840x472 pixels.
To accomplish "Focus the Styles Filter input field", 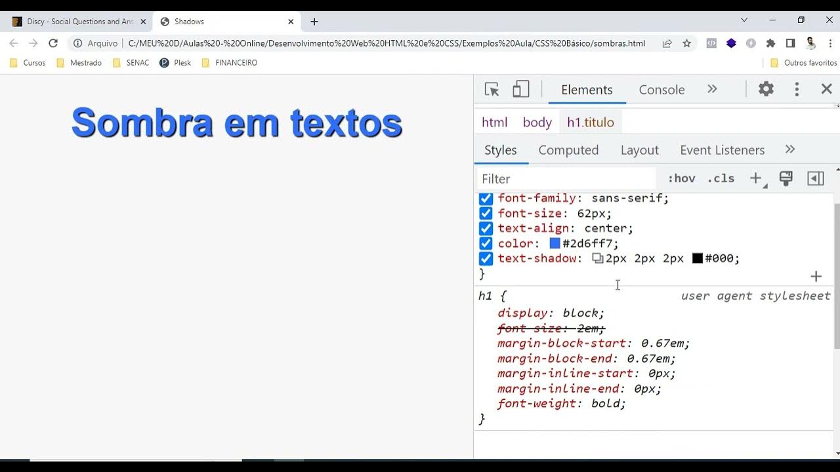I will pyautogui.click(x=566, y=179).
